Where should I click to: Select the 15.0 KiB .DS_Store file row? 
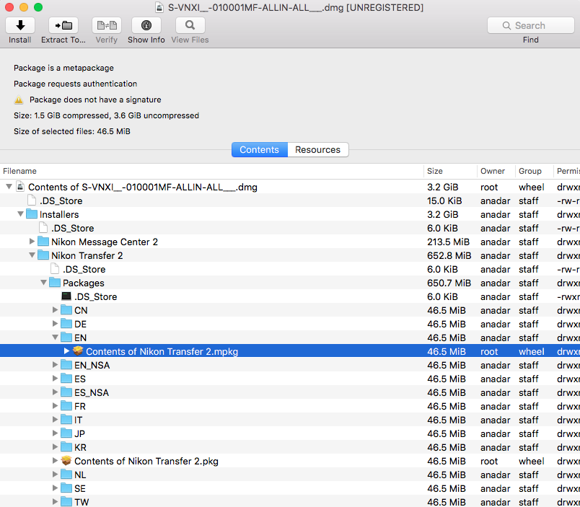click(290, 200)
